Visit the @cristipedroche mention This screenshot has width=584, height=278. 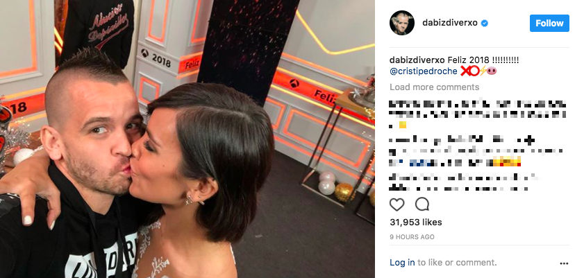pos(424,71)
